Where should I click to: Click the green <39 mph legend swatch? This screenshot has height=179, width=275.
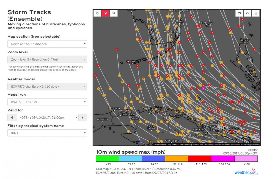[x=107, y=159]
